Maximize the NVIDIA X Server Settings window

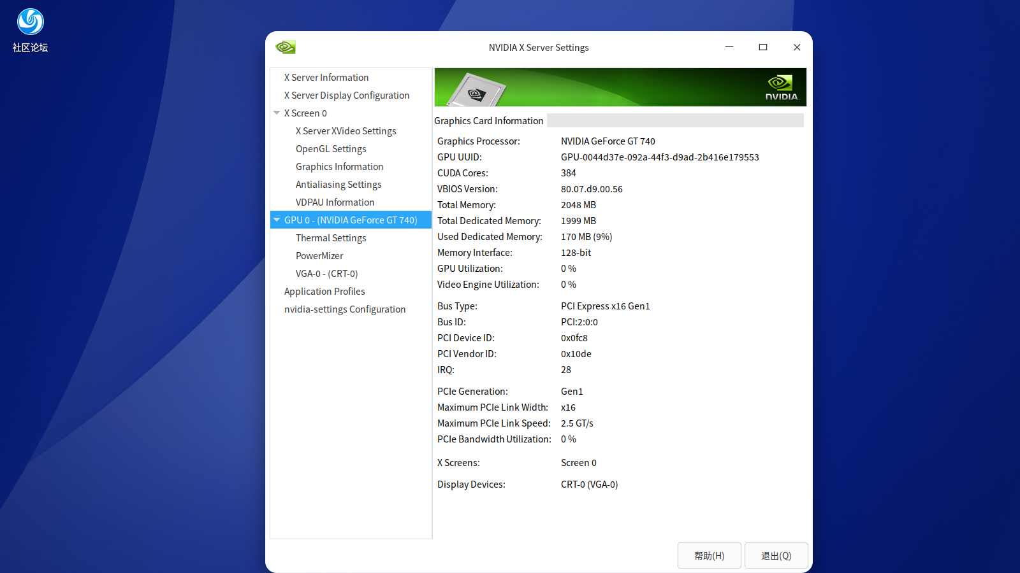coord(763,47)
